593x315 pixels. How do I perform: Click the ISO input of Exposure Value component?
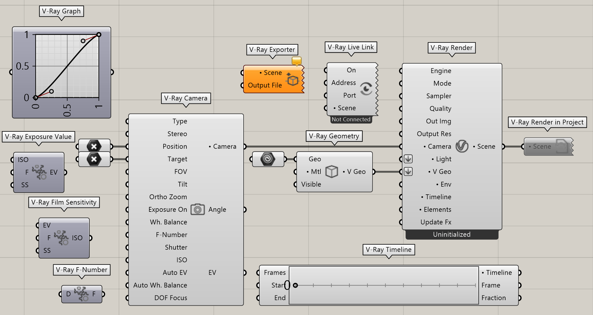point(23,160)
